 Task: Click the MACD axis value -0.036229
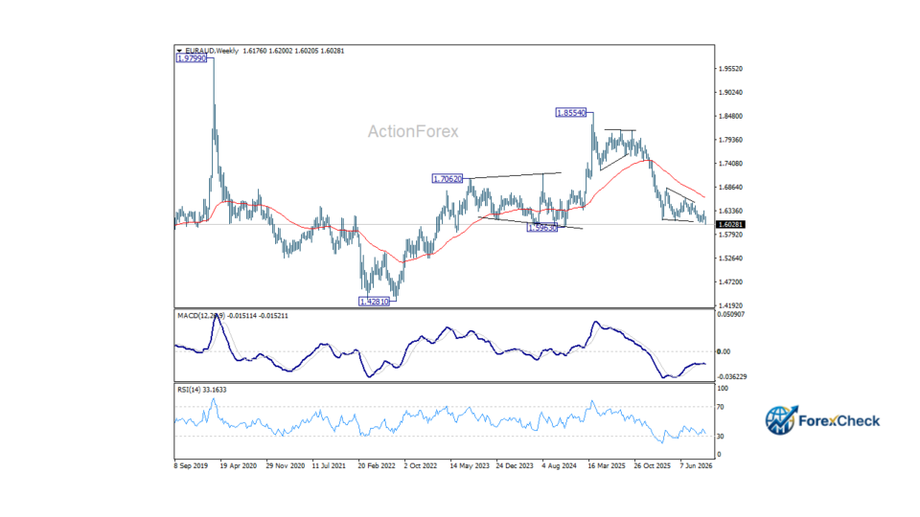[731, 377]
